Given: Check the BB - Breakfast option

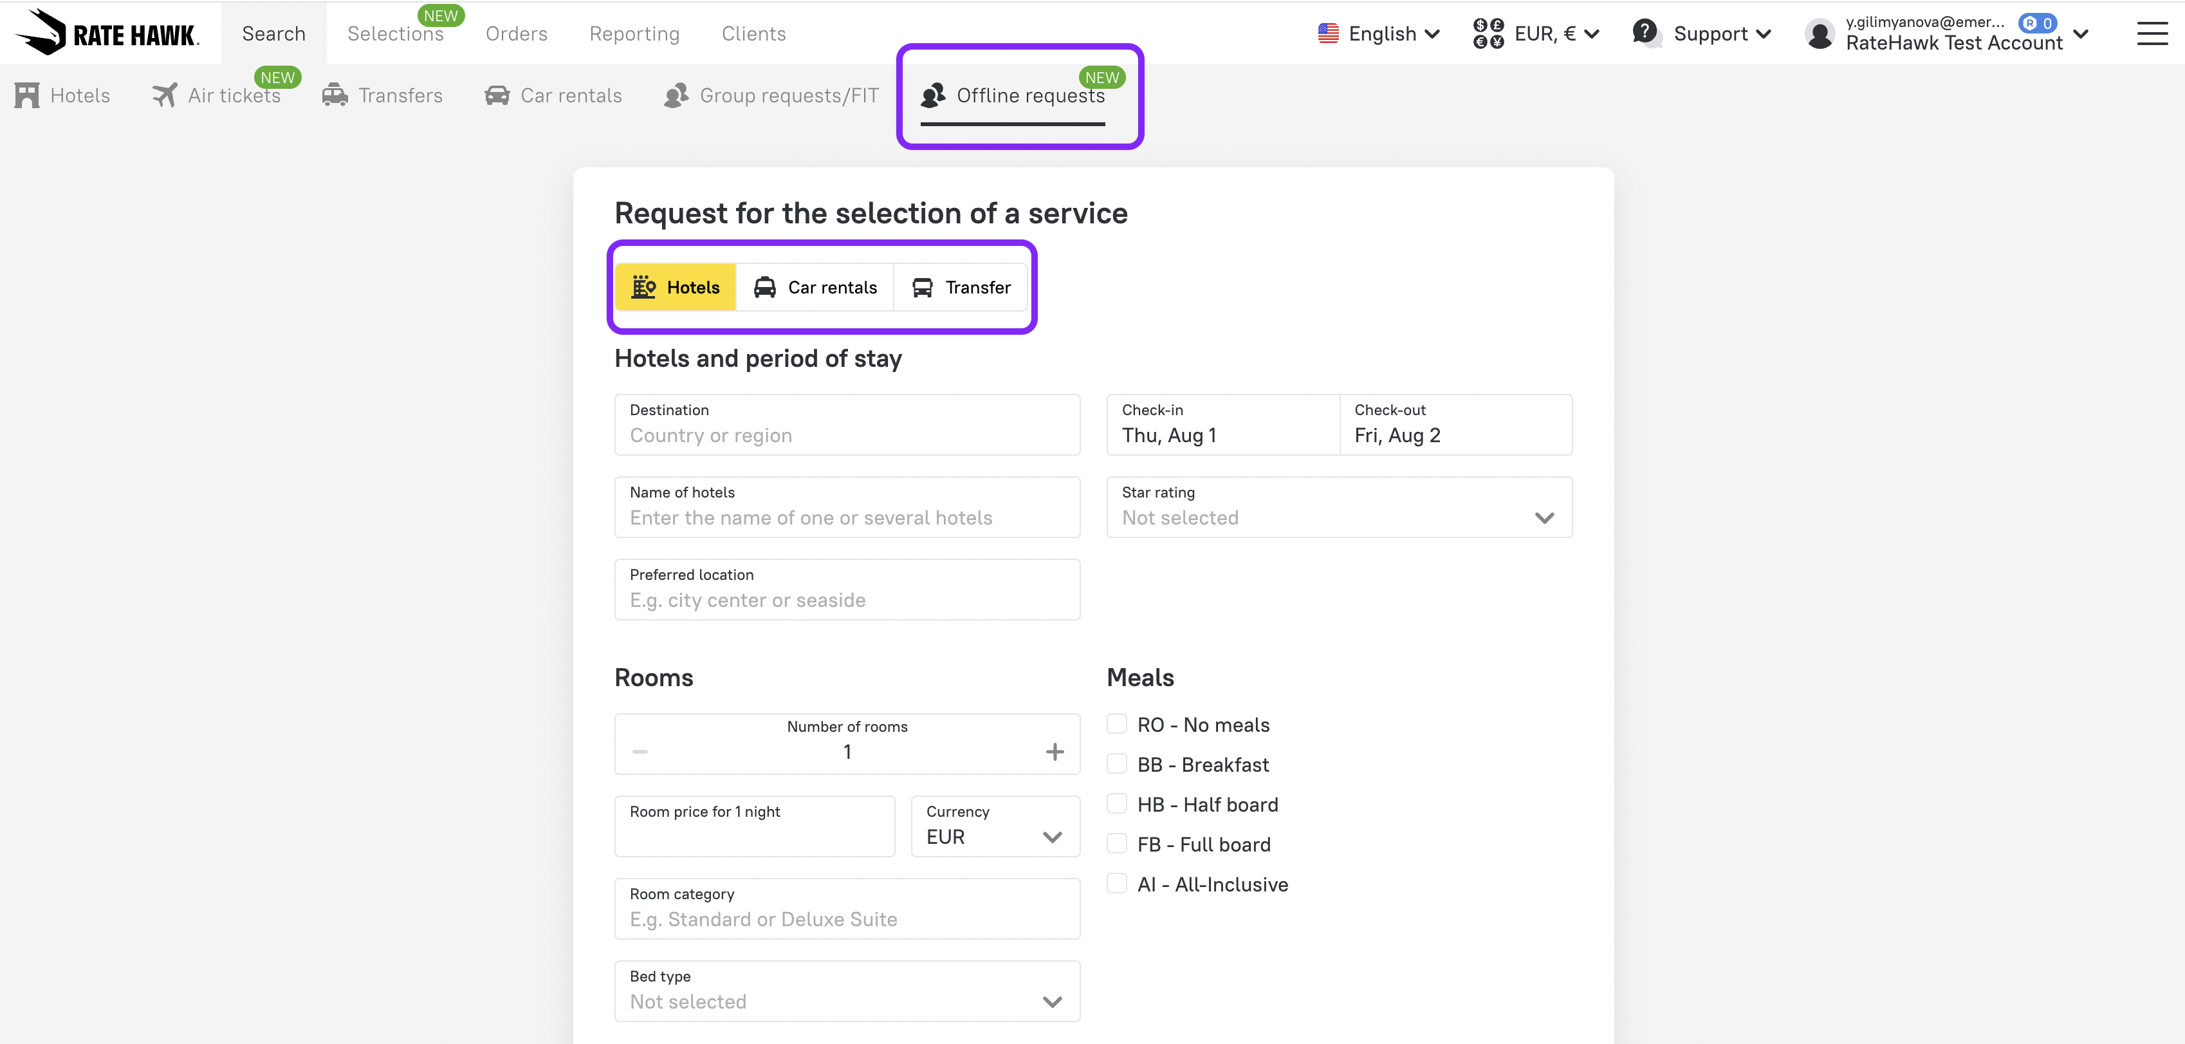Looking at the screenshot, I should 1117,764.
